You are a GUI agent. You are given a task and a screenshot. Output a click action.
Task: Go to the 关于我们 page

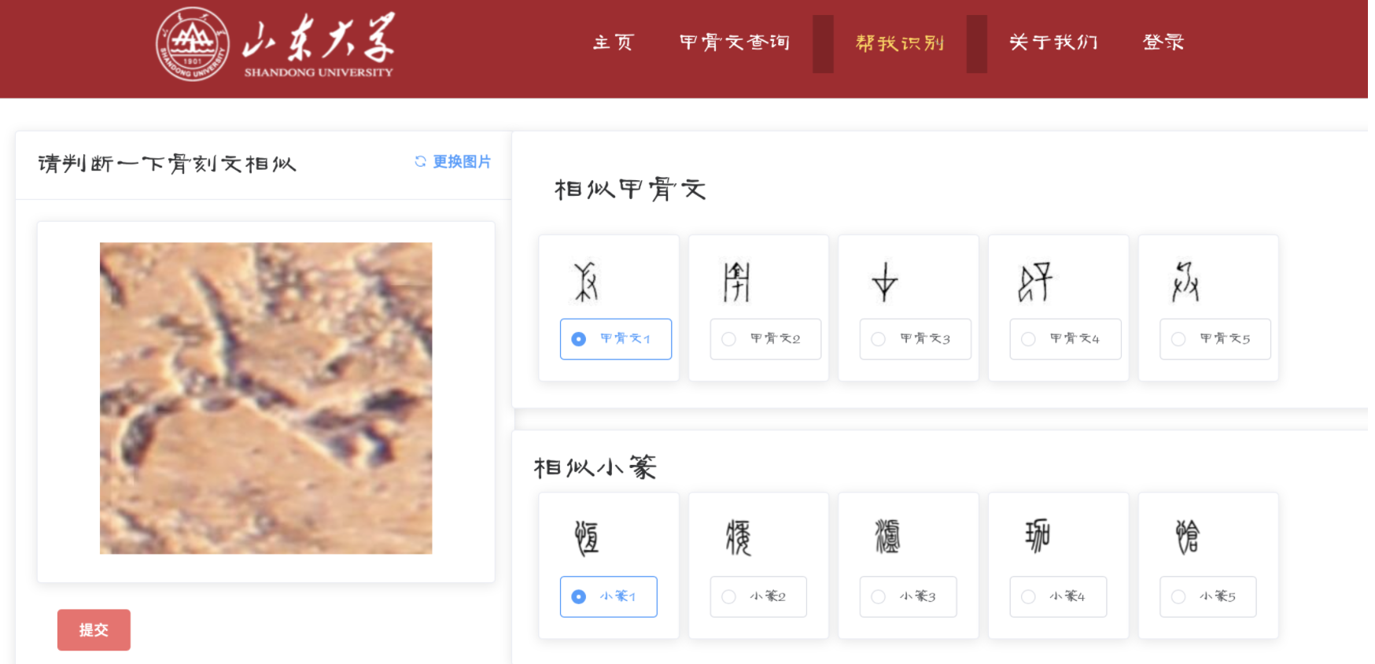pos(1053,42)
